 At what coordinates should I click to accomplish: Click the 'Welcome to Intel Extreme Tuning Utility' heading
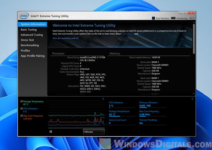pyautogui.click(x=84, y=26)
